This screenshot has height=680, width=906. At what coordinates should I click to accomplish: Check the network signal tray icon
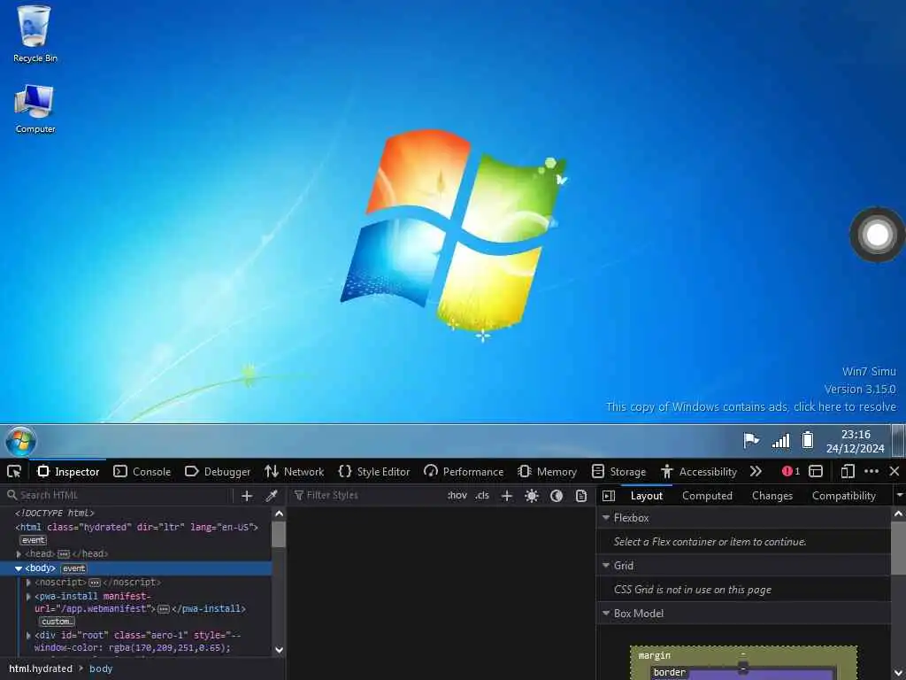click(x=780, y=441)
